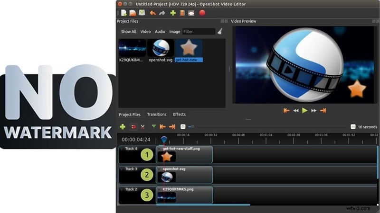The width and height of the screenshot is (380, 213).
Task: Save the project using the toolbar icon
Action: (142, 13)
